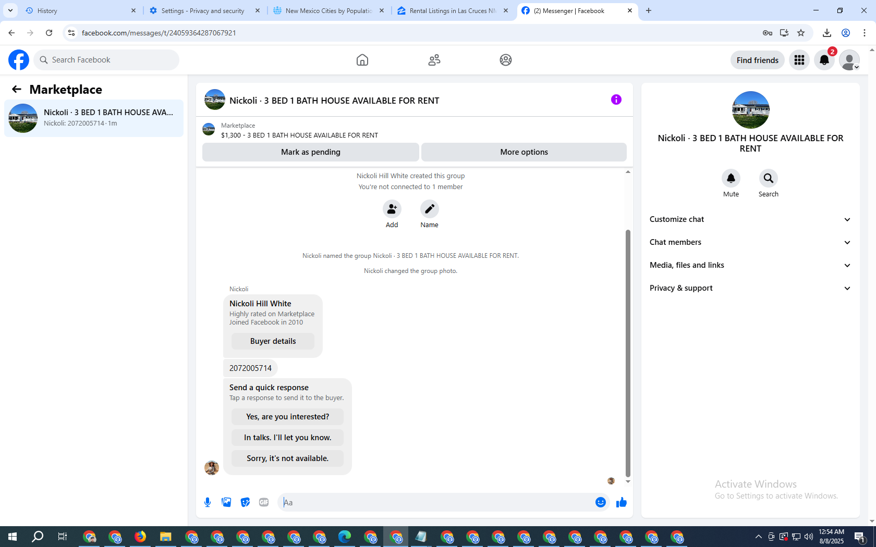Bookmark this page star icon
The height and width of the screenshot is (547, 876).
click(801, 33)
